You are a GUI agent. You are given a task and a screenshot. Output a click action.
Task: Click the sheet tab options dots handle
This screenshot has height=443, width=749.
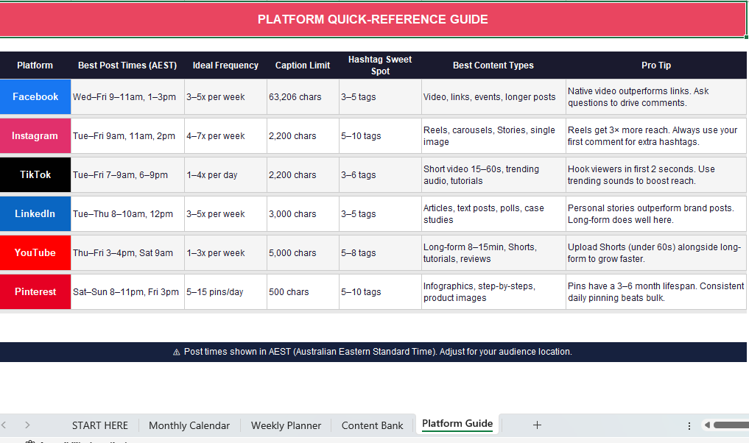[x=689, y=425]
